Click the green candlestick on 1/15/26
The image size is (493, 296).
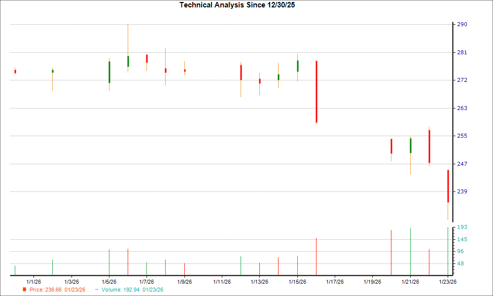[x=297, y=65]
